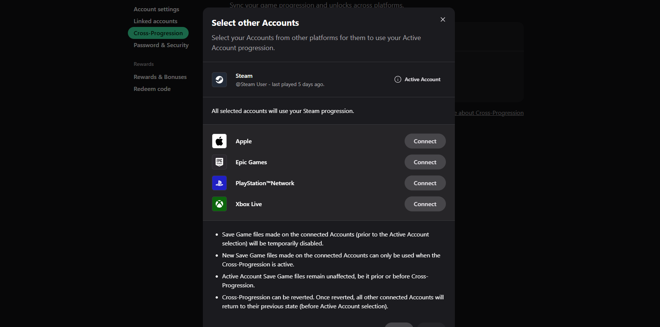
Task: Click the Active Account info icon
Action: coord(397,79)
